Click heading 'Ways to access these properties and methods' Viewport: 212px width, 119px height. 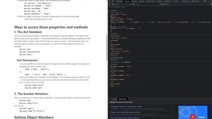click(51, 27)
